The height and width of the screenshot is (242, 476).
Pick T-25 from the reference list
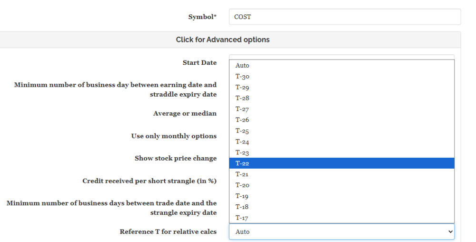coord(342,131)
